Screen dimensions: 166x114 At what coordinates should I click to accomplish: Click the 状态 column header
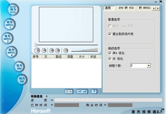pyautogui.click(x=94, y=57)
